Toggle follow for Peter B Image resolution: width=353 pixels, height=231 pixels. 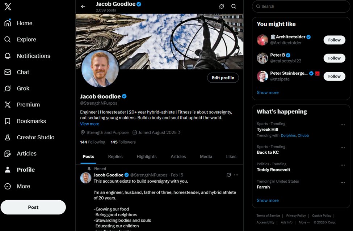tap(334, 58)
